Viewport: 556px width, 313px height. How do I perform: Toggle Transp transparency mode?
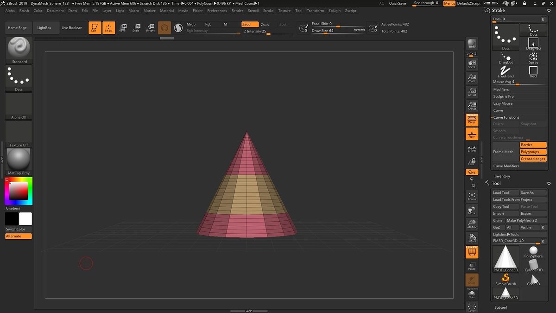coord(472,266)
